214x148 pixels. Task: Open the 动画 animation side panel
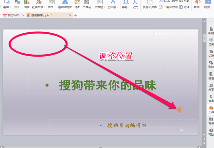[211, 42]
